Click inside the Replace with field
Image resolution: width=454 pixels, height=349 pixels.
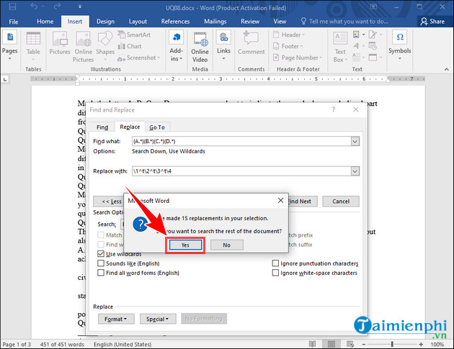(x=241, y=171)
